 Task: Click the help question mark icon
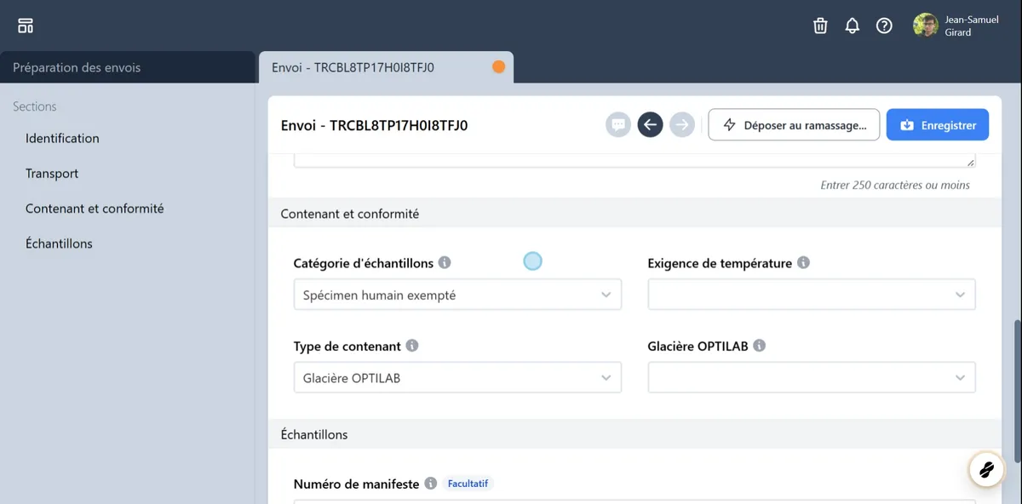point(884,26)
